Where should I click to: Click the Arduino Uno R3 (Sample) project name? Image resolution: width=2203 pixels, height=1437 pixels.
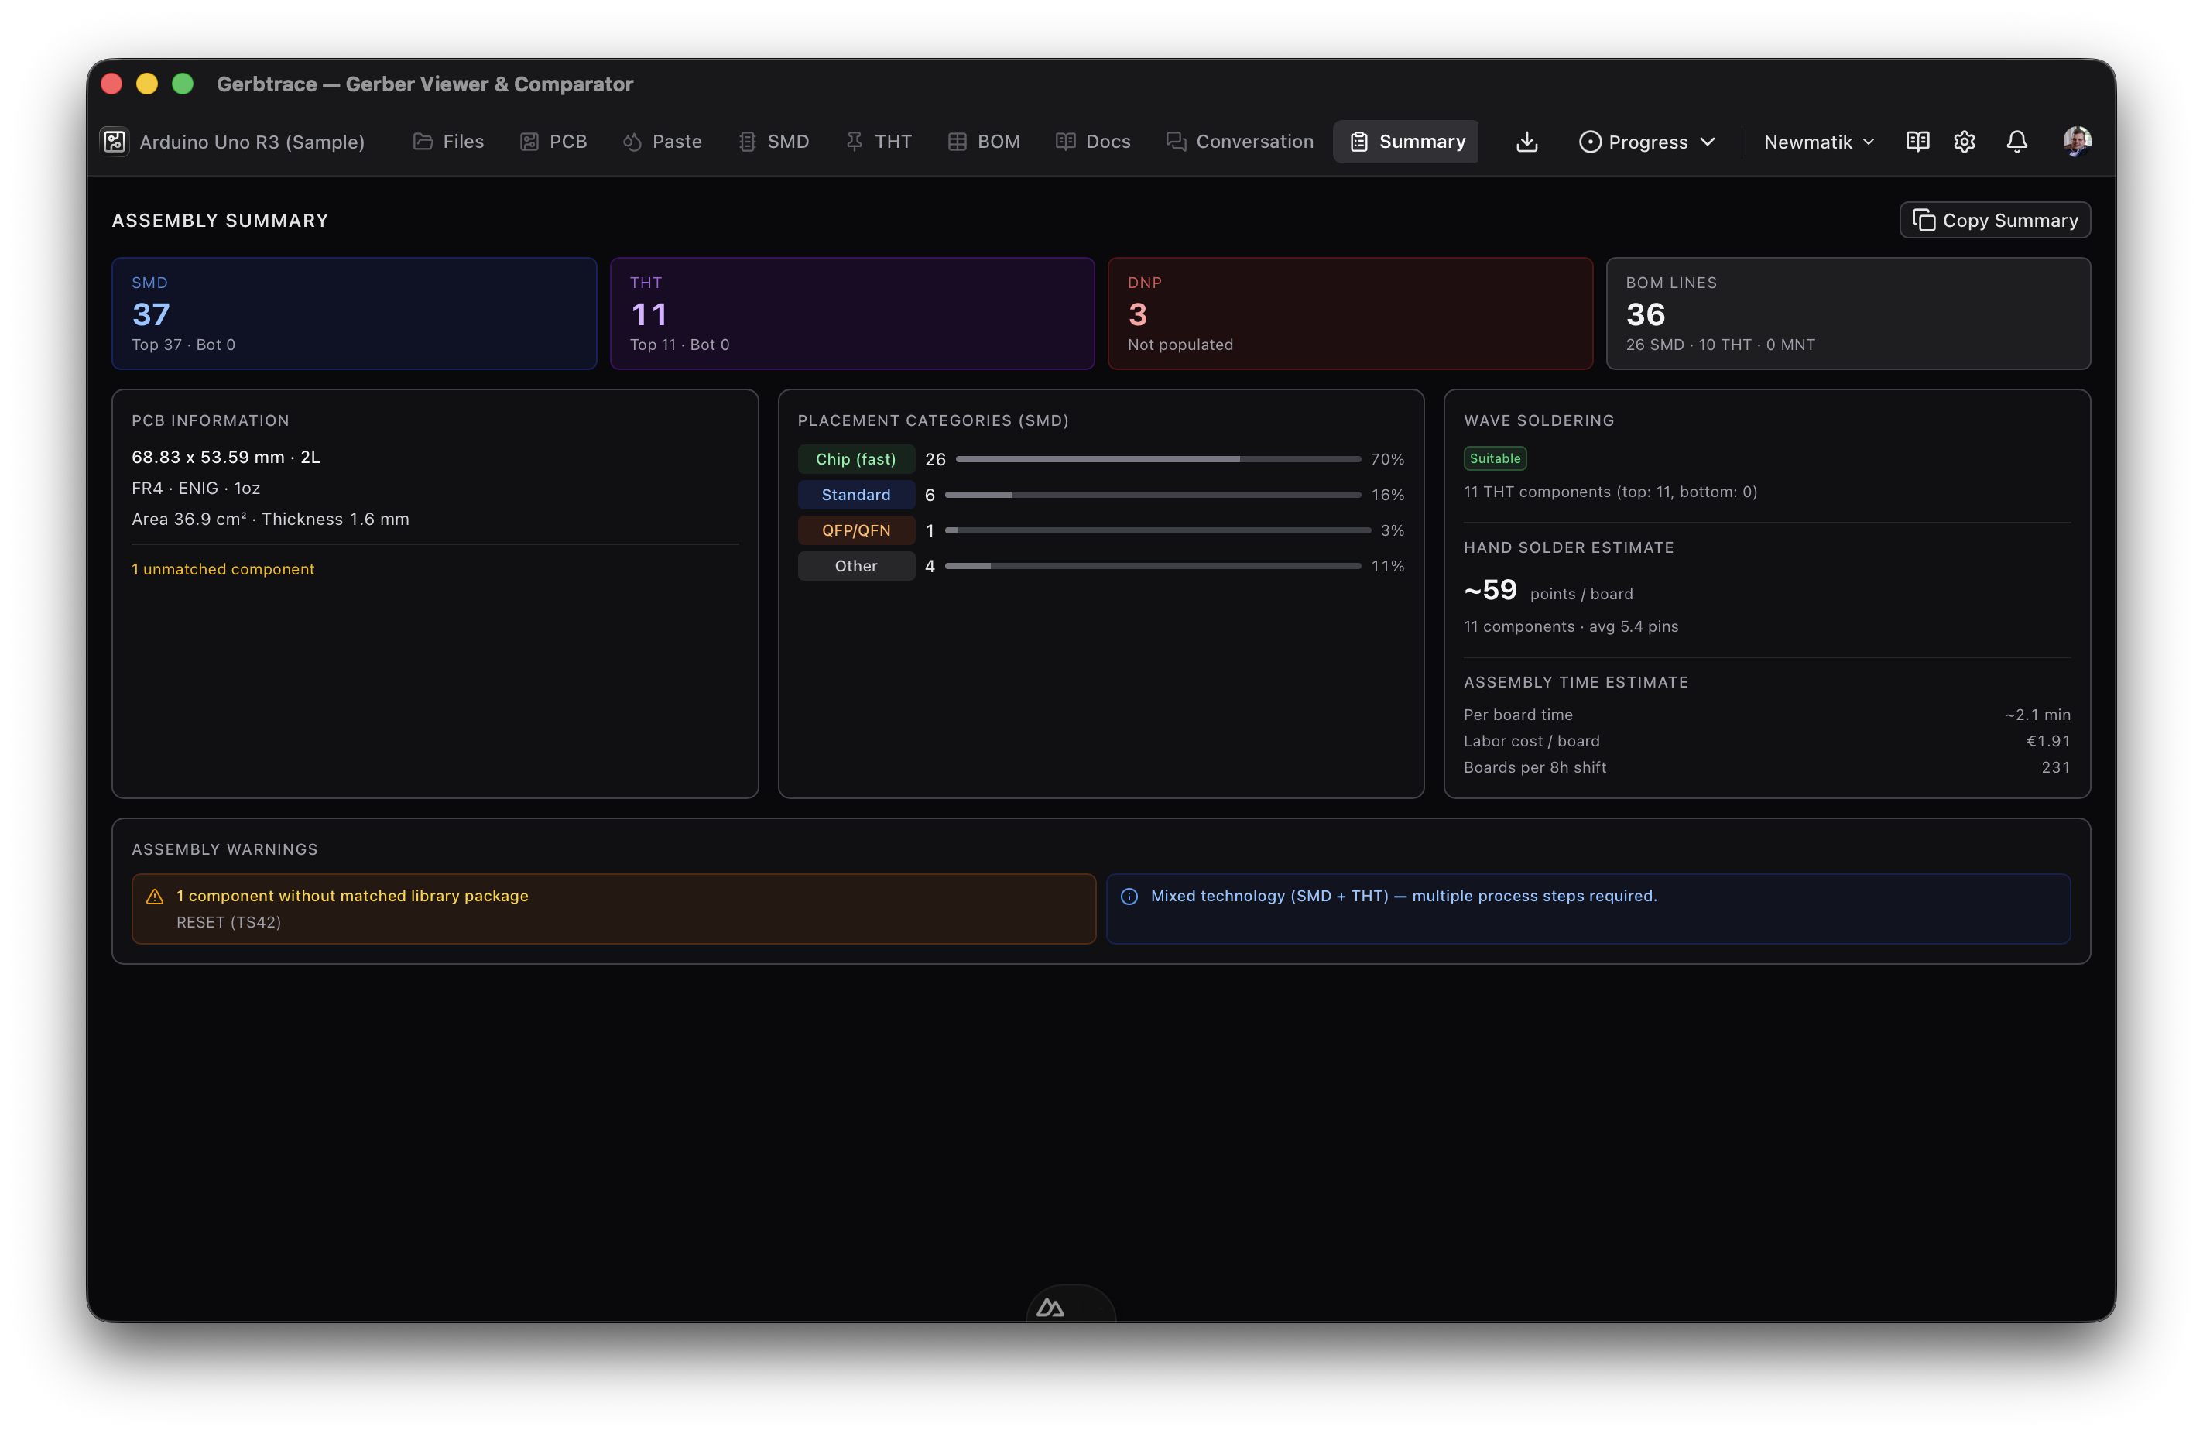coord(252,142)
